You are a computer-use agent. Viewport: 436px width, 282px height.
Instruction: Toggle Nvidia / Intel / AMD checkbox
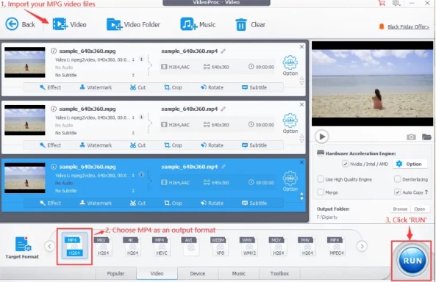tap(345, 164)
